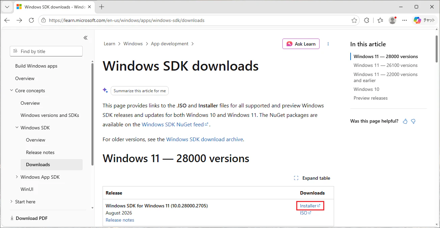
Task: Open WinUI in the sidebar
Action: 27,189
